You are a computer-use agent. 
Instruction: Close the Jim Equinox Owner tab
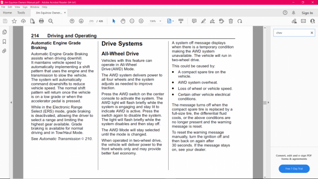click(x=65, y=13)
